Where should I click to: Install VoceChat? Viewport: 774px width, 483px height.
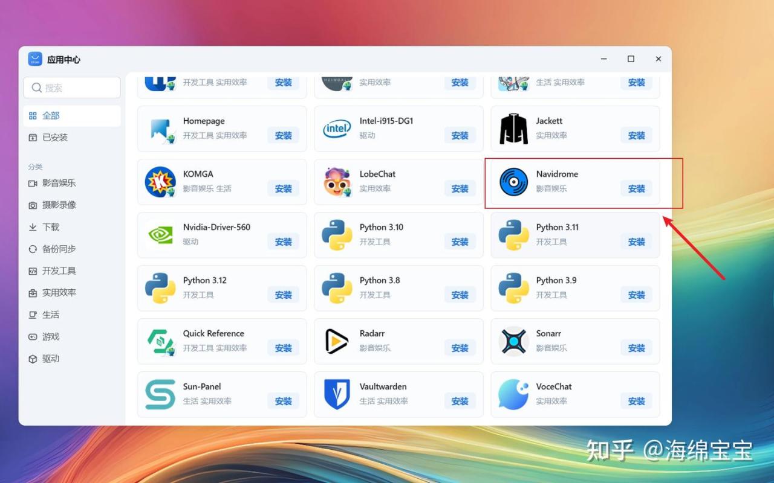pos(637,401)
